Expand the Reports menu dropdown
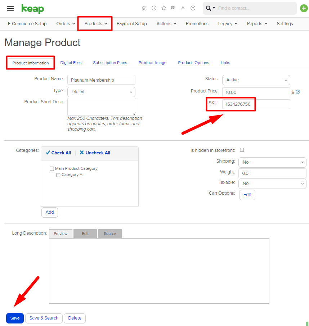Image resolution: width=309 pixels, height=326 pixels. (257, 24)
